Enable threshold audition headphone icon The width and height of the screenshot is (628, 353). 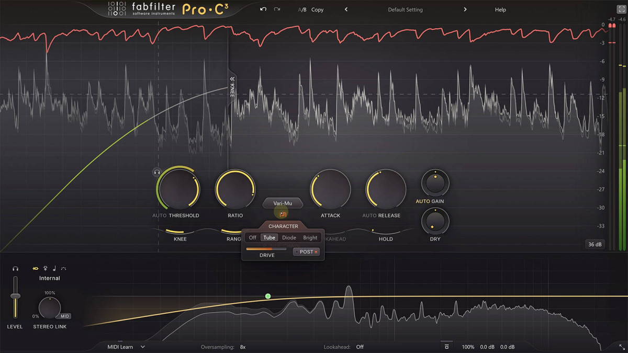156,172
